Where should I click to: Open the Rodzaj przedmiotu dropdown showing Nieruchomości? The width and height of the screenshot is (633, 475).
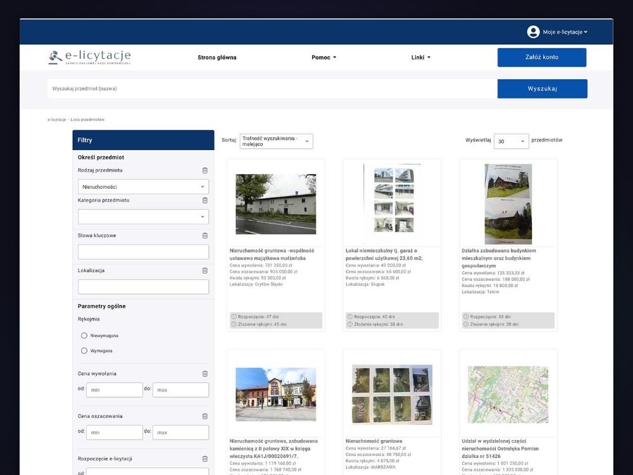coord(143,187)
